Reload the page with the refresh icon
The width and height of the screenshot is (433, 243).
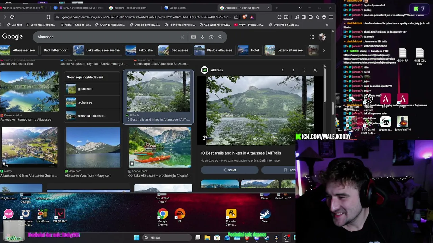[12, 17]
